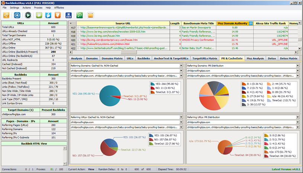This screenshot has height=173, width=303.
Task: Switch to the Moz Analysis tab
Action: pyautogui.click(x=255, y=59)
